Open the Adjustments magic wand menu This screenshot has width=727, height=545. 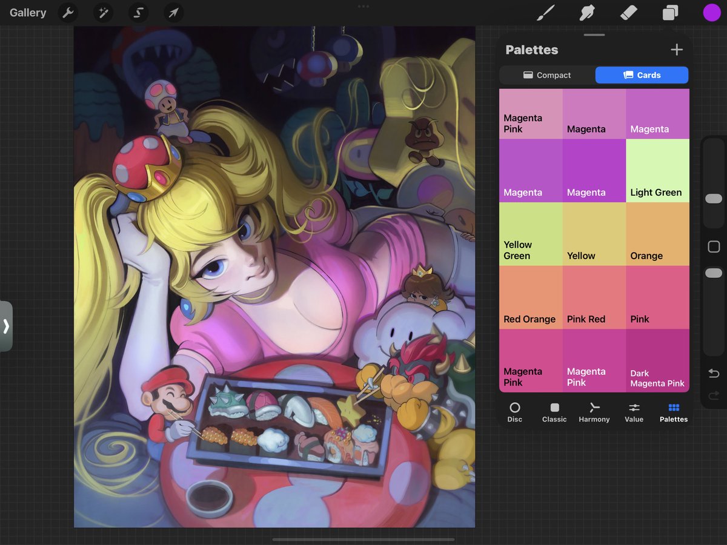(103, 13)
